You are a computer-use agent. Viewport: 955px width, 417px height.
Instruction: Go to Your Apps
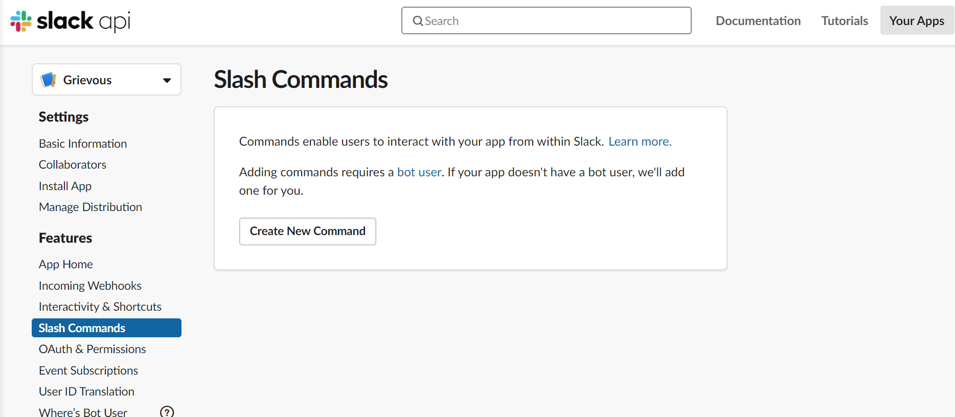[917, 20]
